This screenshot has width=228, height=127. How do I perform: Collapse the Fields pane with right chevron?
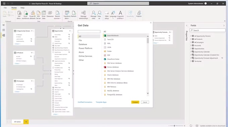(224, 26)
